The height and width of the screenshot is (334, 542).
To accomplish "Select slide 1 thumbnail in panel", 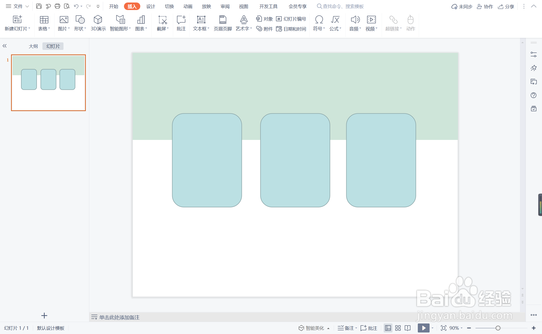I will click(x=48, y=83).
